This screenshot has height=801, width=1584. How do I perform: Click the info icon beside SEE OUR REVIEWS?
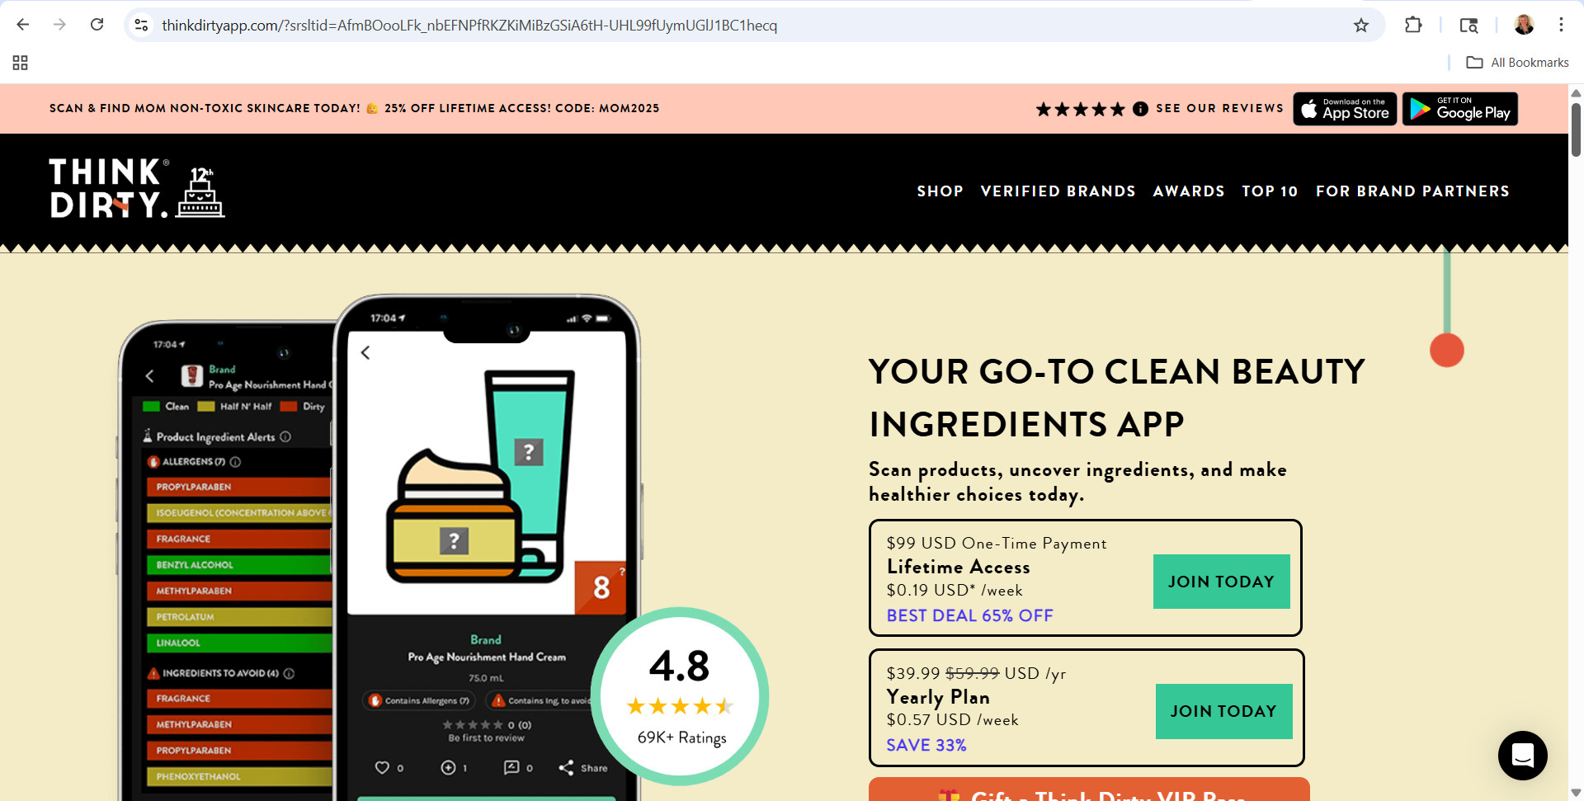coord(1139,108)
